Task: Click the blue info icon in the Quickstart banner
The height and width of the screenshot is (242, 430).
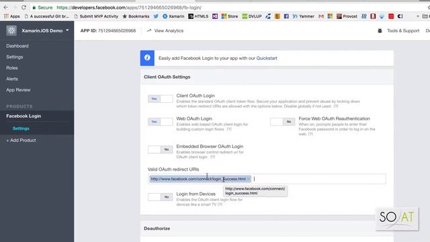Action: [x=147, y=58]
